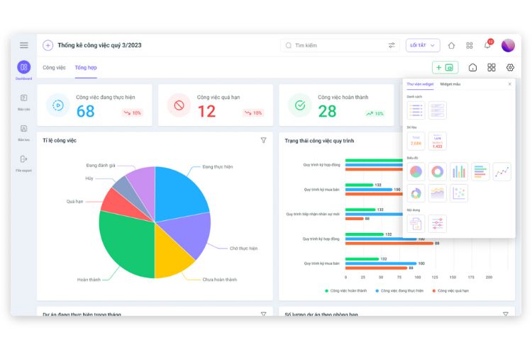Click the notification bell icon
Viewport: 532px width, 354px height.
tap(487, 45)
